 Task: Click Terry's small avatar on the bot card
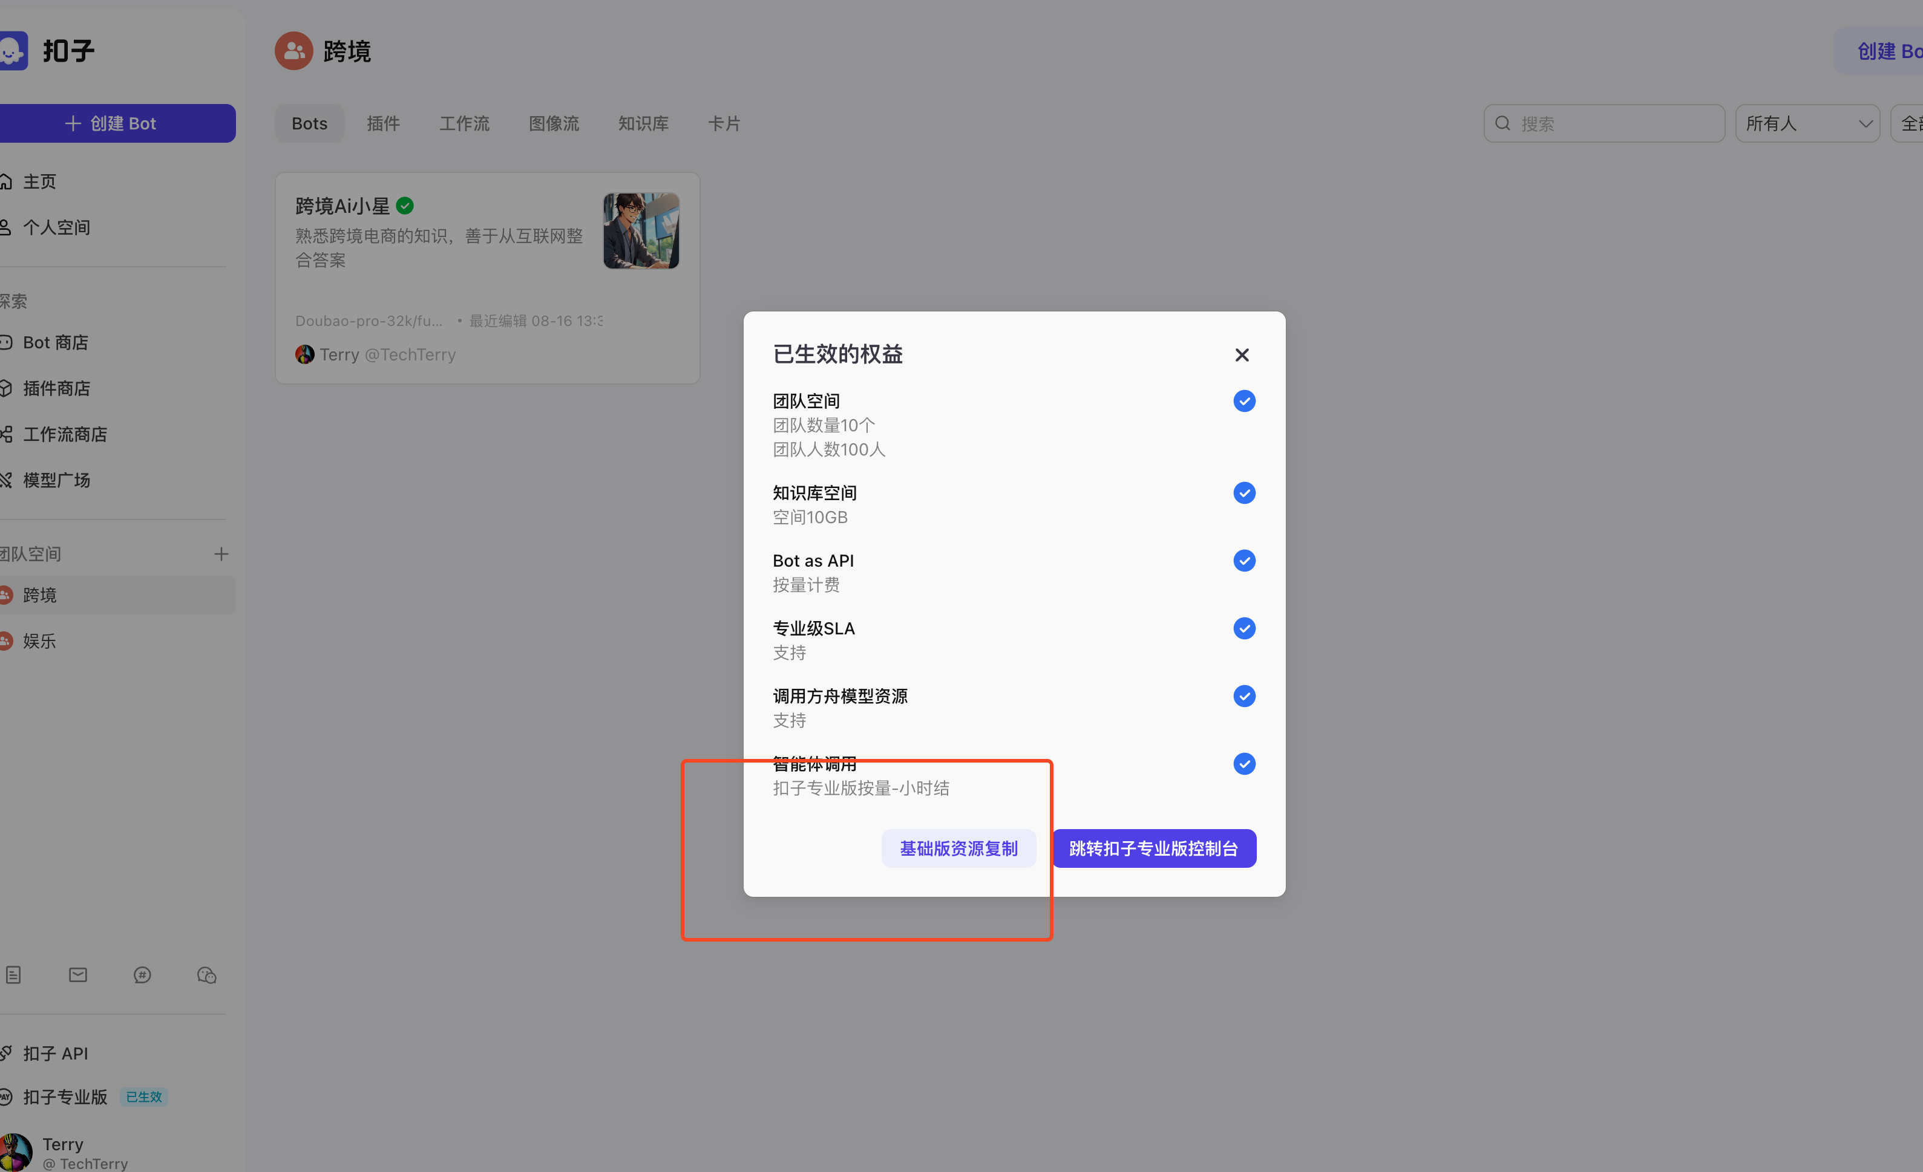click(x=304, y=355)
